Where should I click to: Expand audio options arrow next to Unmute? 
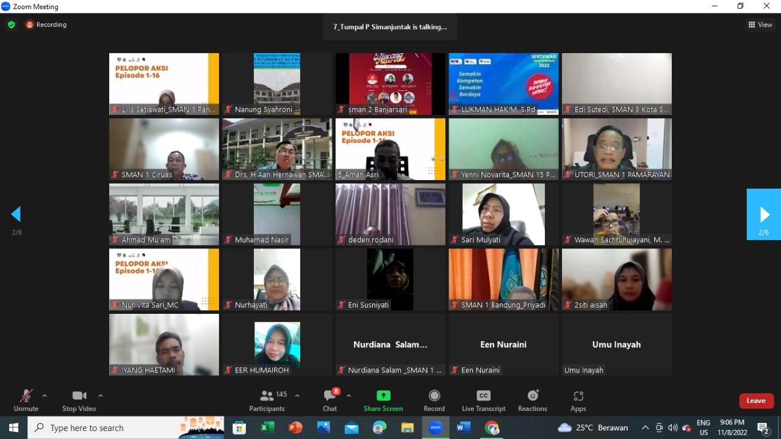(x=45, y=396)
